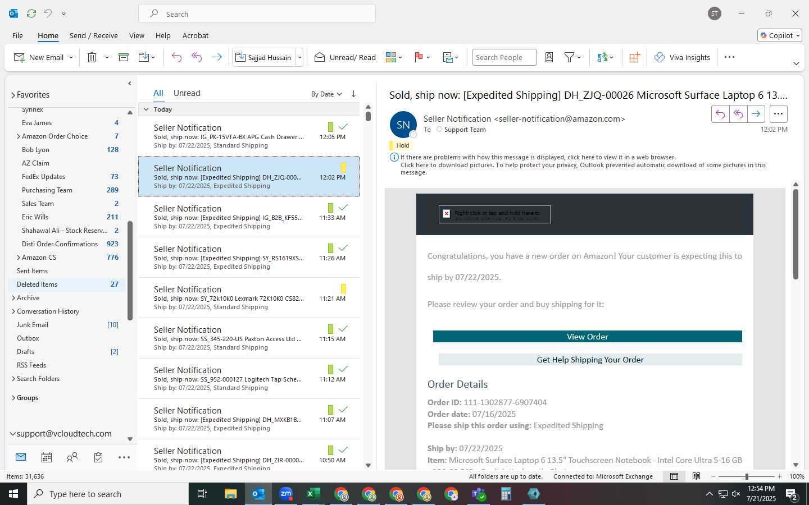Click Forward icon in reading pane
The height and width of the screenshot is (505, 809).
coord(756,114)
